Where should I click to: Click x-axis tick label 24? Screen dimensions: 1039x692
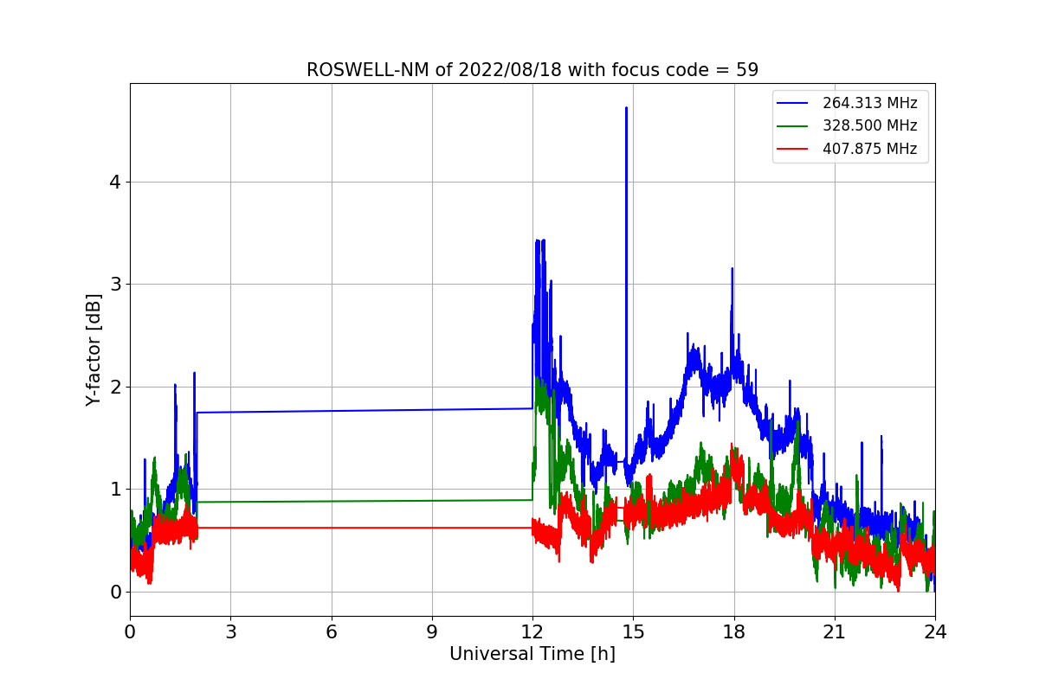(935, 632)
